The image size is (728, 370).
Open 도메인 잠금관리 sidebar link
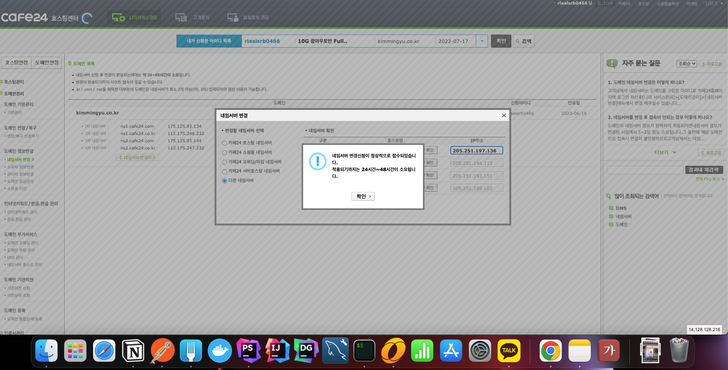coord(20,181)
